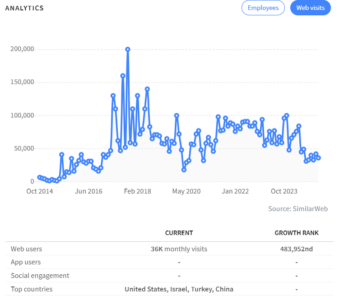The width and height of the screenshot is (344, 300).
Task: Click the first data point at Oct 2014
Action: pyautogui.click(x=39, y=177)
